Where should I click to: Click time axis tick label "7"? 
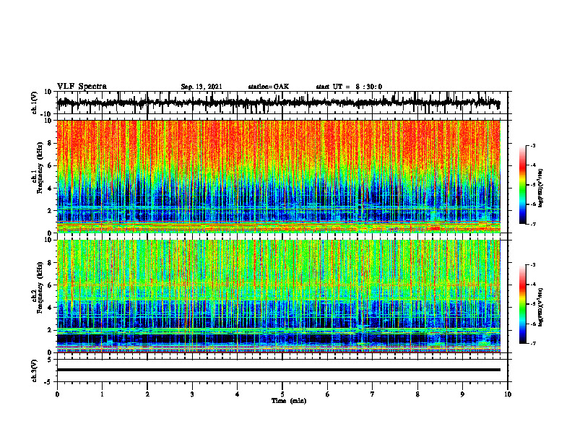coord(373,394)
